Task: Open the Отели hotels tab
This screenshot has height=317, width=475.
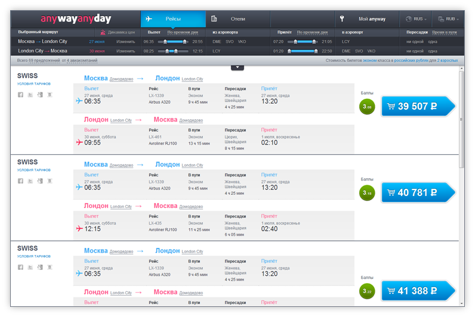Action: (x=238, y=18)
